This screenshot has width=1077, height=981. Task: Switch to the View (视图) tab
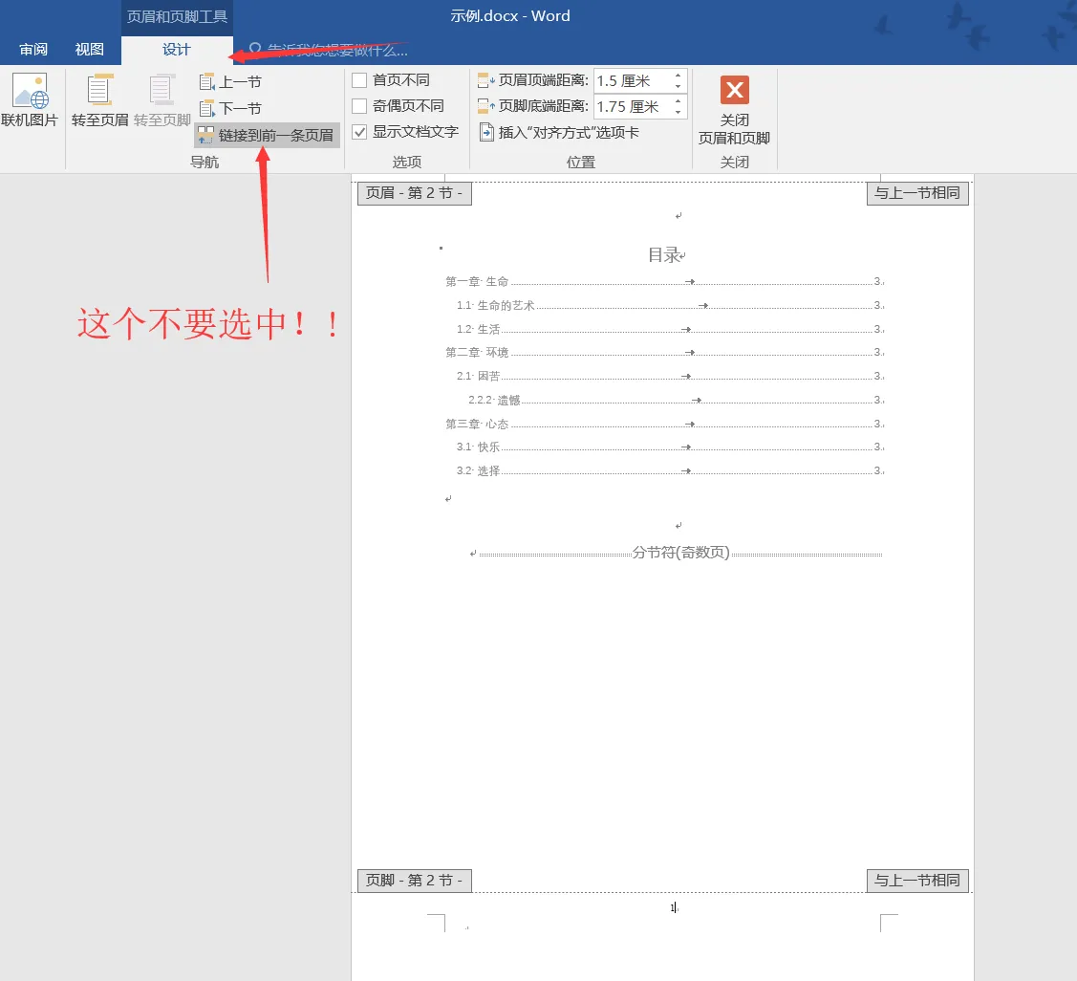90,50
